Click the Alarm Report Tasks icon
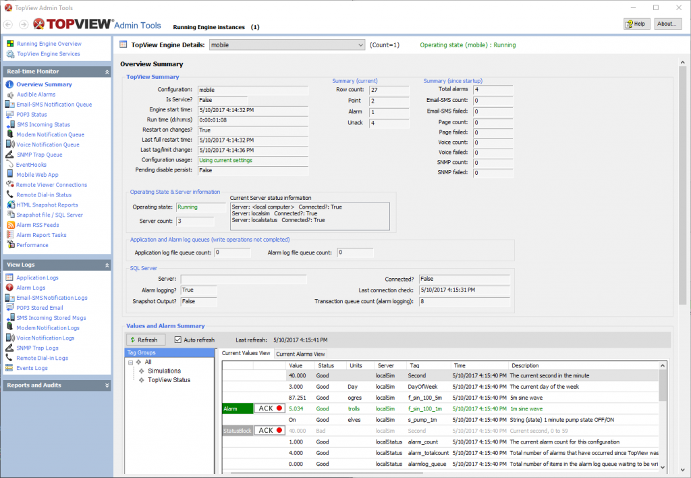691x478 pixels. [10, 234]
